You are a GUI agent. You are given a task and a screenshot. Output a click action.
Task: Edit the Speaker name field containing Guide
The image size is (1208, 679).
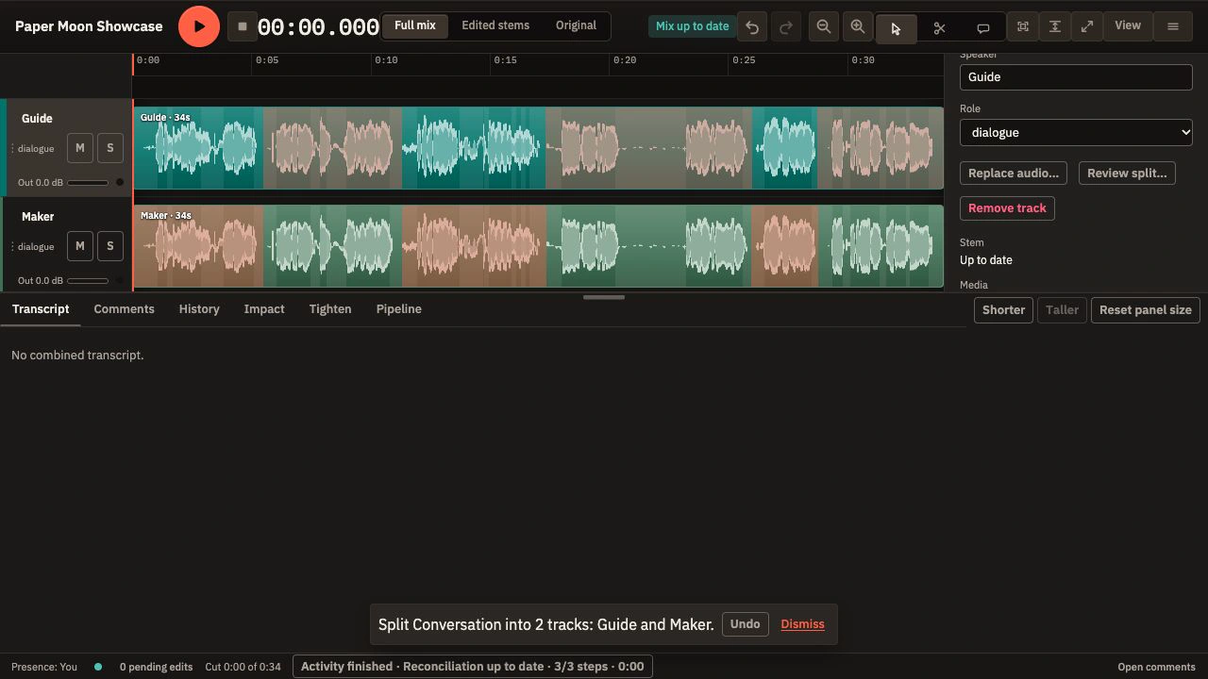(1076, 77)
